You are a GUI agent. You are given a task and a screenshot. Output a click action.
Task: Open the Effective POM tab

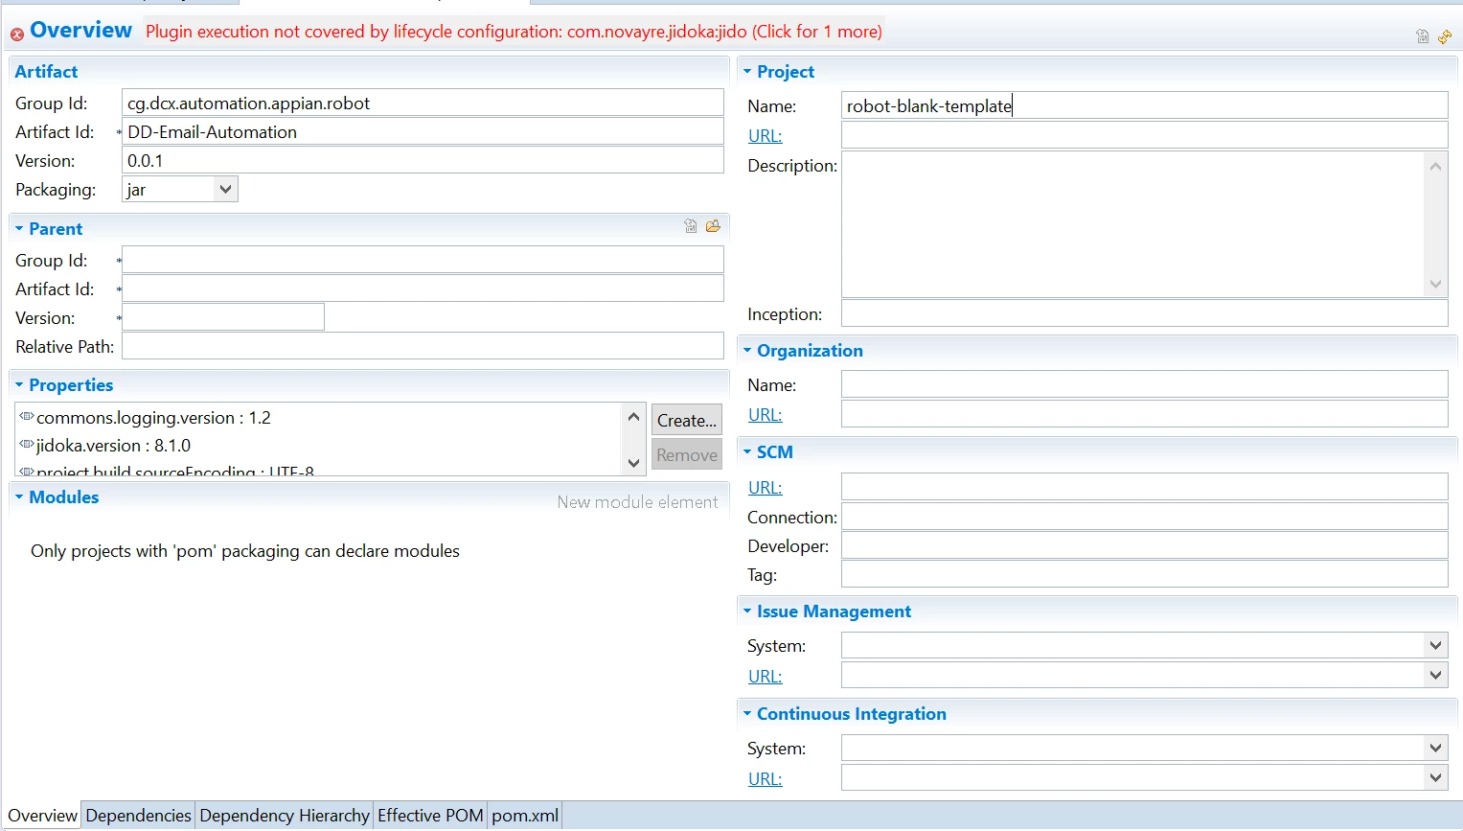coord(430,816)
